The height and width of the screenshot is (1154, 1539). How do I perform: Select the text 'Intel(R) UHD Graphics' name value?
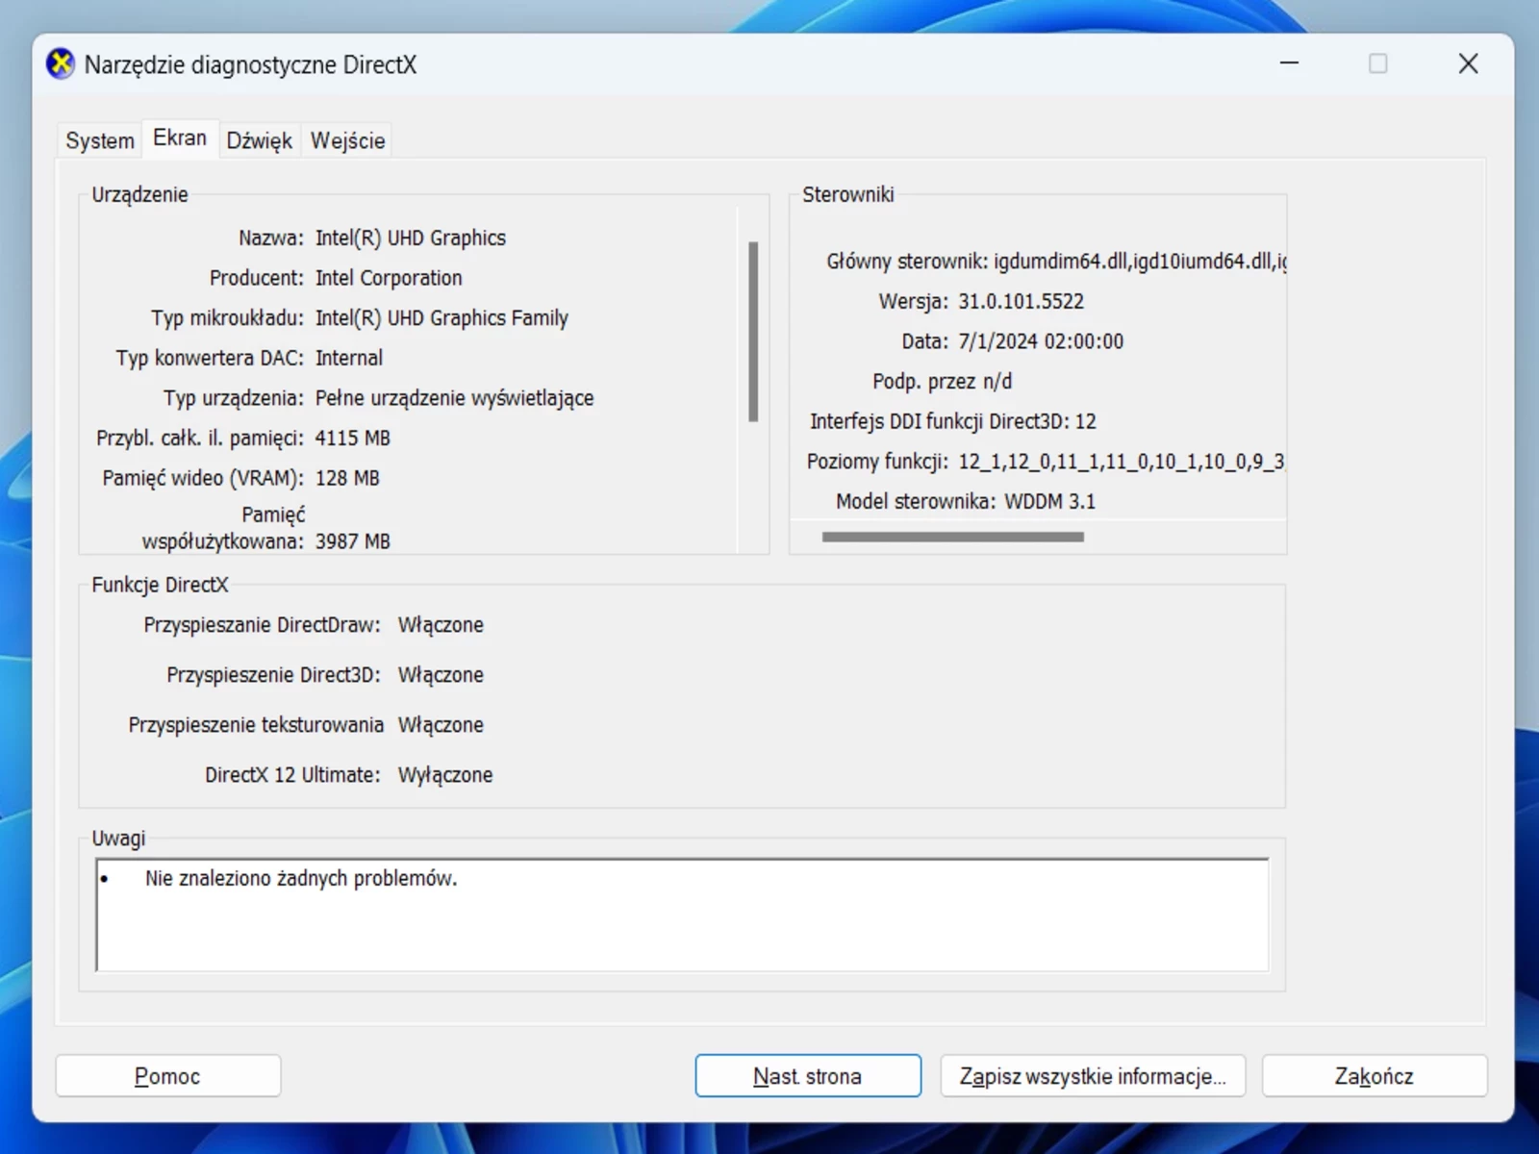coord(411,238)
